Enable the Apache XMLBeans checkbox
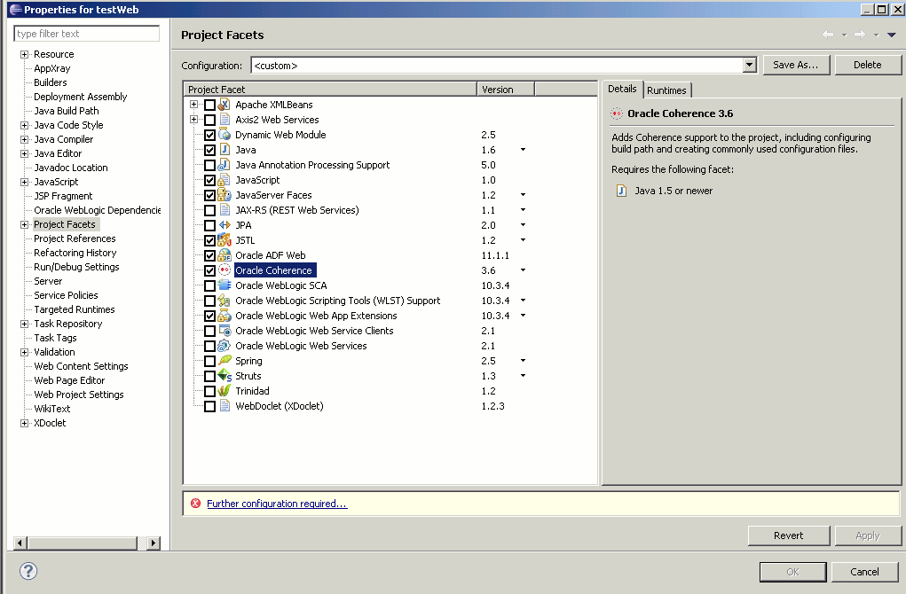 click(209, 106)
